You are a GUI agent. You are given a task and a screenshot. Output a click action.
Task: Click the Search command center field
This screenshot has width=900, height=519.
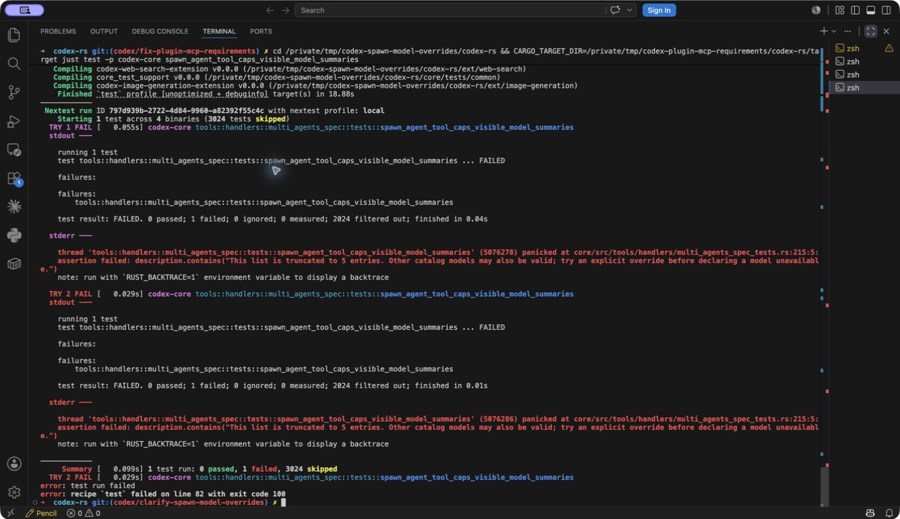pos(450,10)
